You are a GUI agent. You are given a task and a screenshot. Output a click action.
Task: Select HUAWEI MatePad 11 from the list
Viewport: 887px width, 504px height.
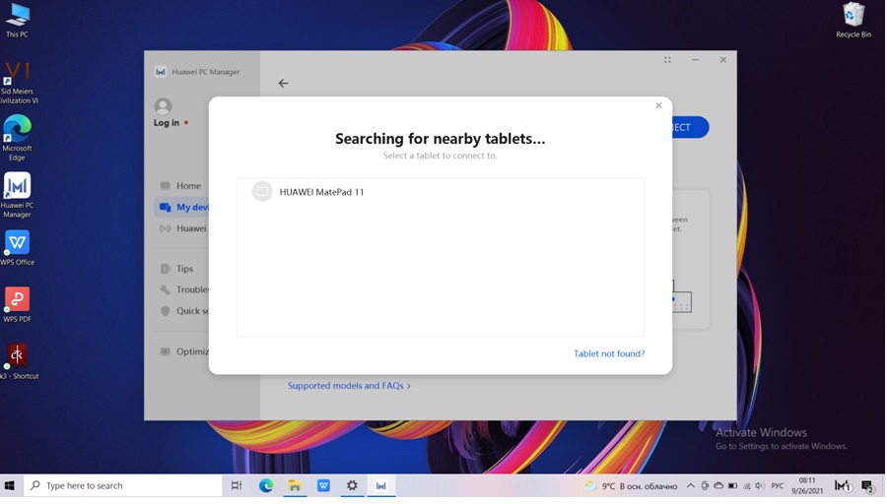[321, 192]
